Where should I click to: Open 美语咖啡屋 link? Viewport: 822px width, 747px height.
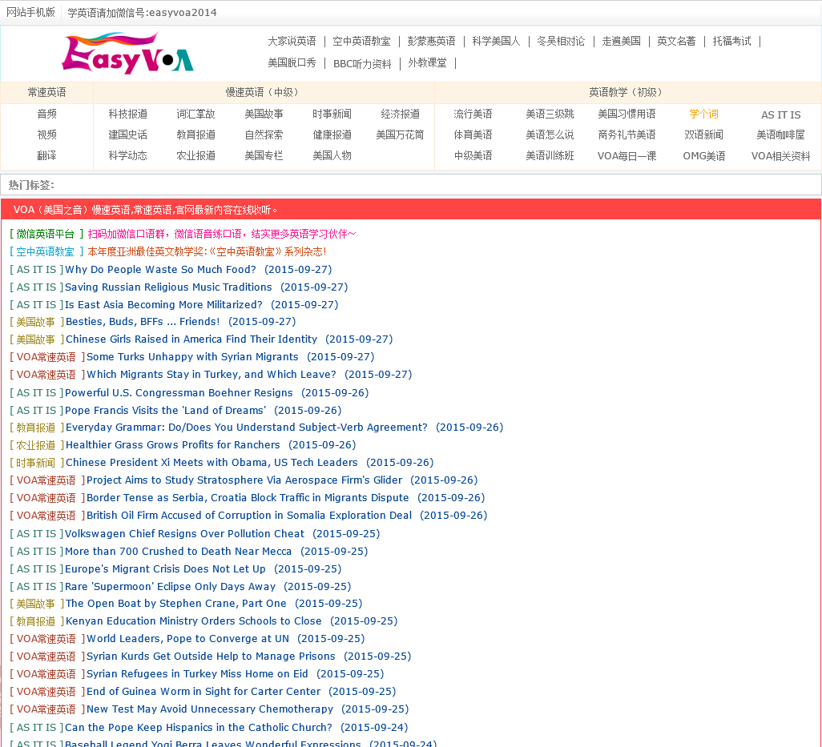point(780,135)
